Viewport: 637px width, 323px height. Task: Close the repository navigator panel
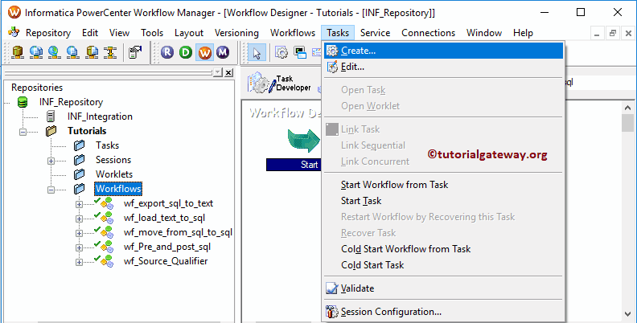point(228,72)
